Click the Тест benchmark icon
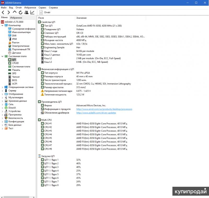 click(6, 128)
